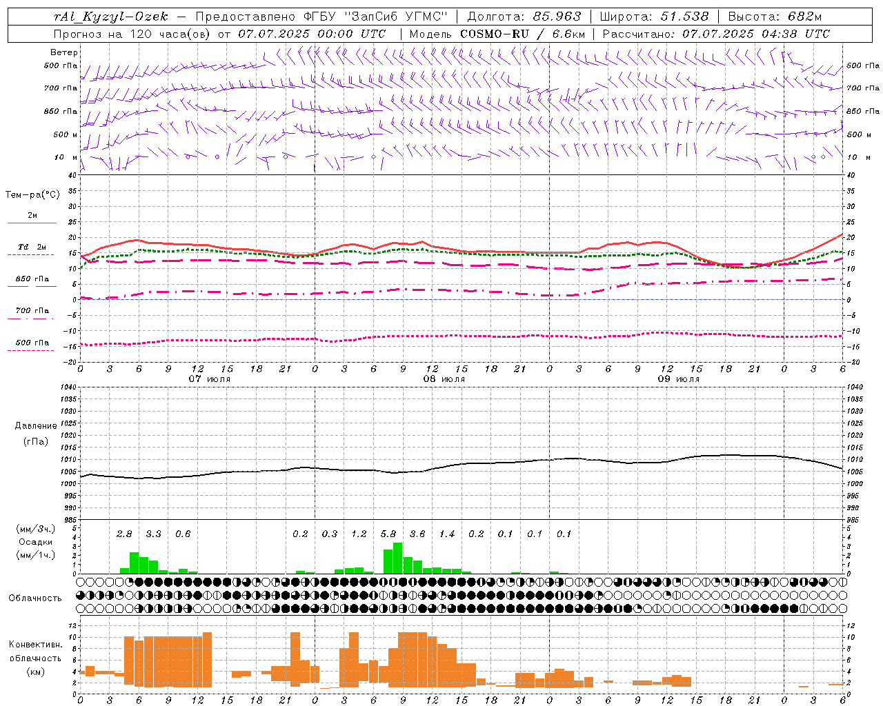Click the forecast period text Прогноз на 120 часа(ов)

(x=133, y=34)
